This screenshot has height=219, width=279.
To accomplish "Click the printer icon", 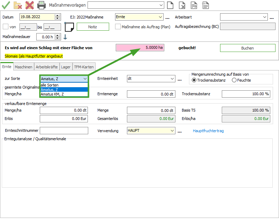I will click(x=42, y=5).
